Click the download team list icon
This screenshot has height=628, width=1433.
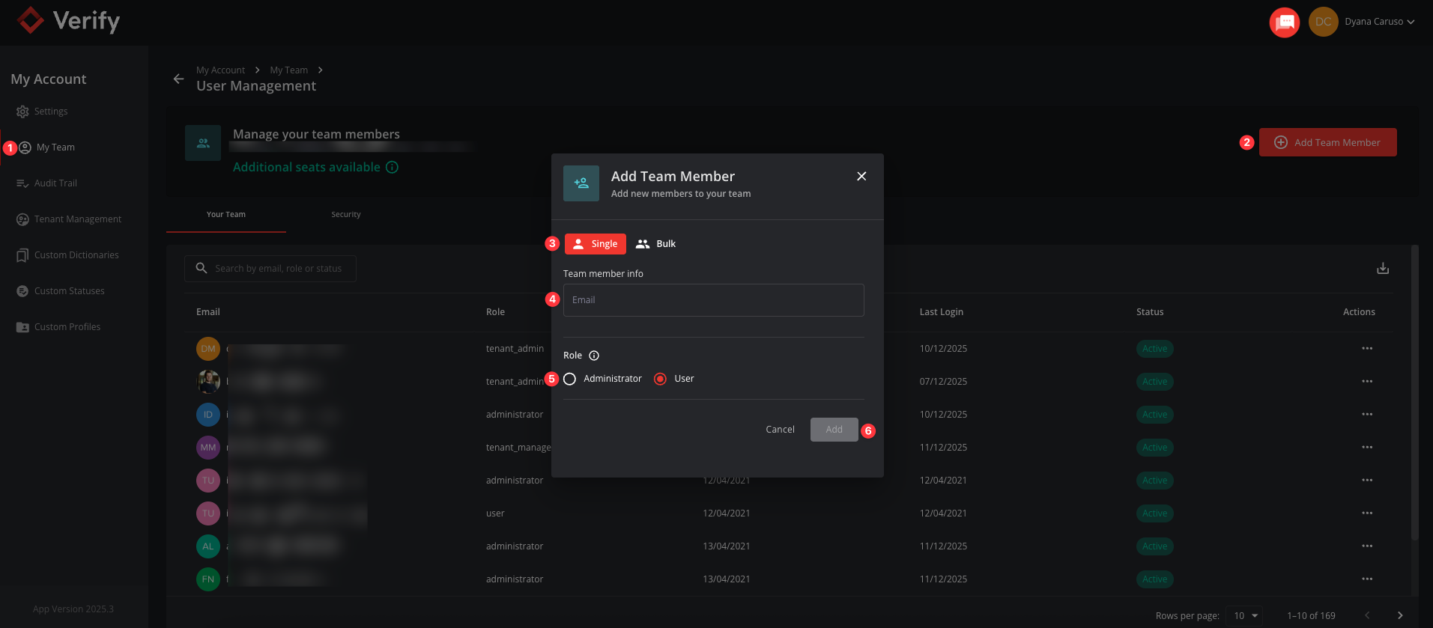[x=1382, y=268]
